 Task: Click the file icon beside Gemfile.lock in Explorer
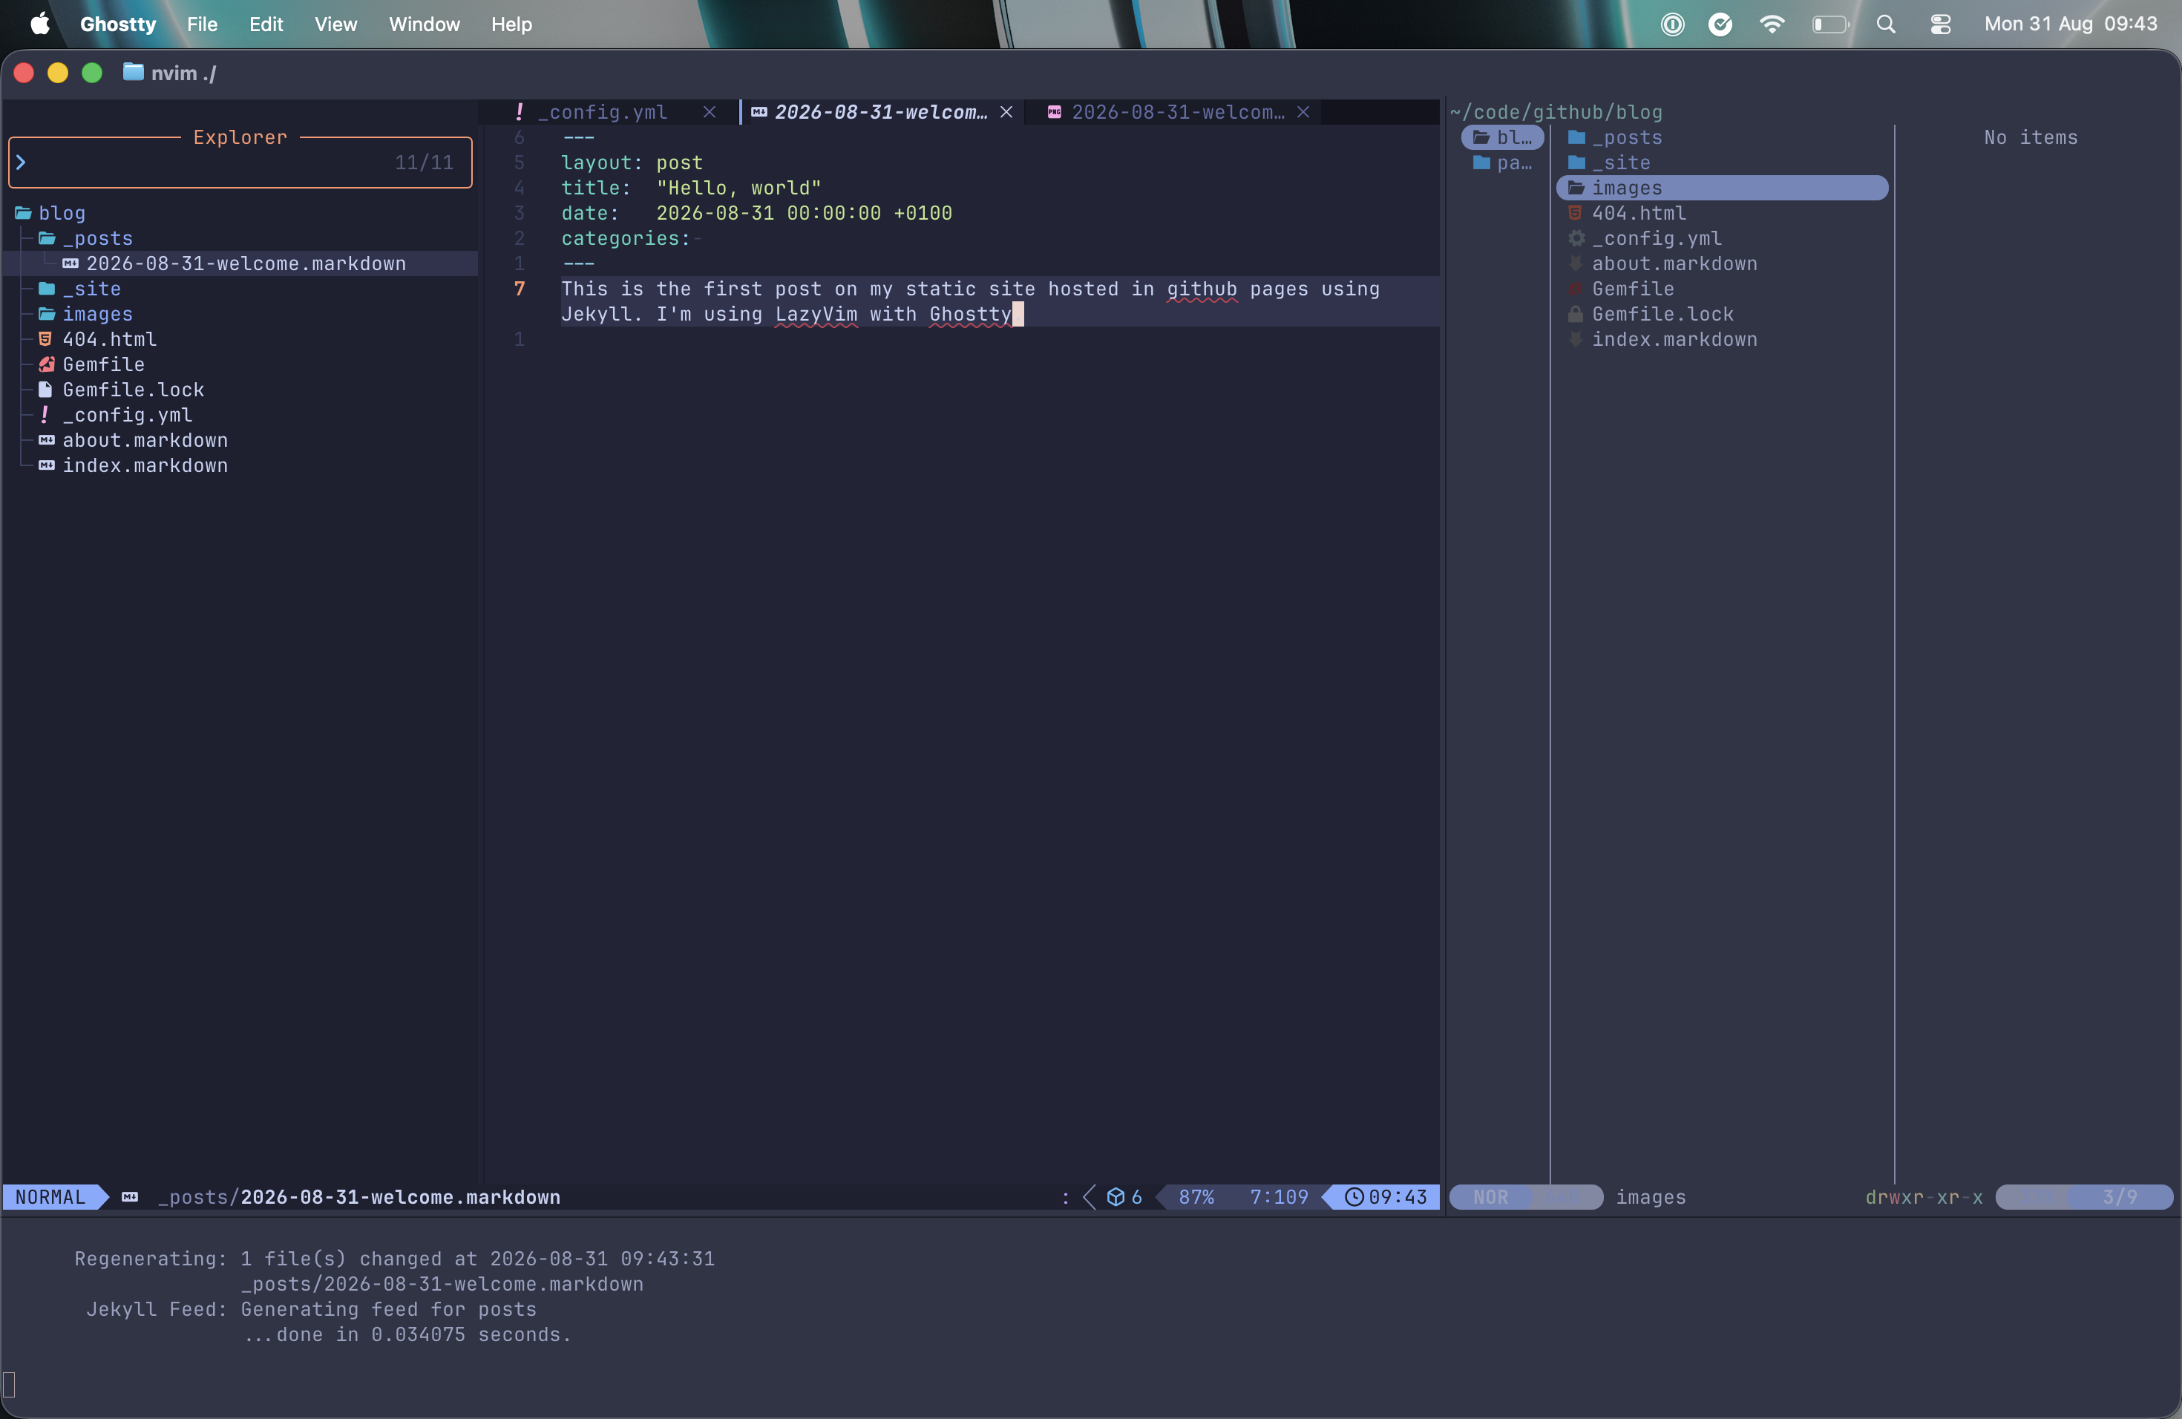(x=45, y=390)
